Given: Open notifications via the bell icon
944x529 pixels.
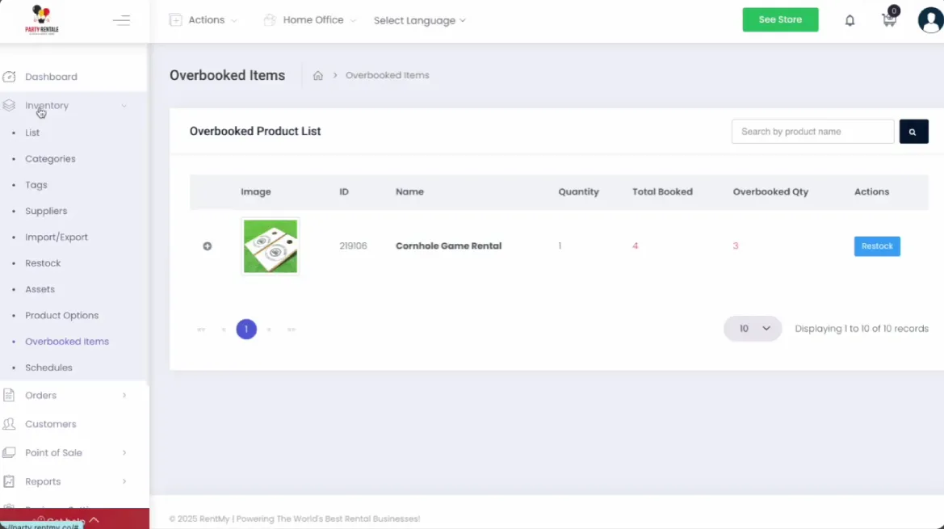Looking at the screenshot, I should pyautogui.click(x=850, y=19).
